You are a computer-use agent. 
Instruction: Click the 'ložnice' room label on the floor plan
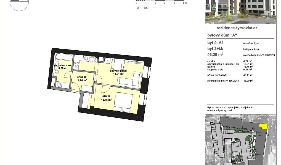coord(106,96)
